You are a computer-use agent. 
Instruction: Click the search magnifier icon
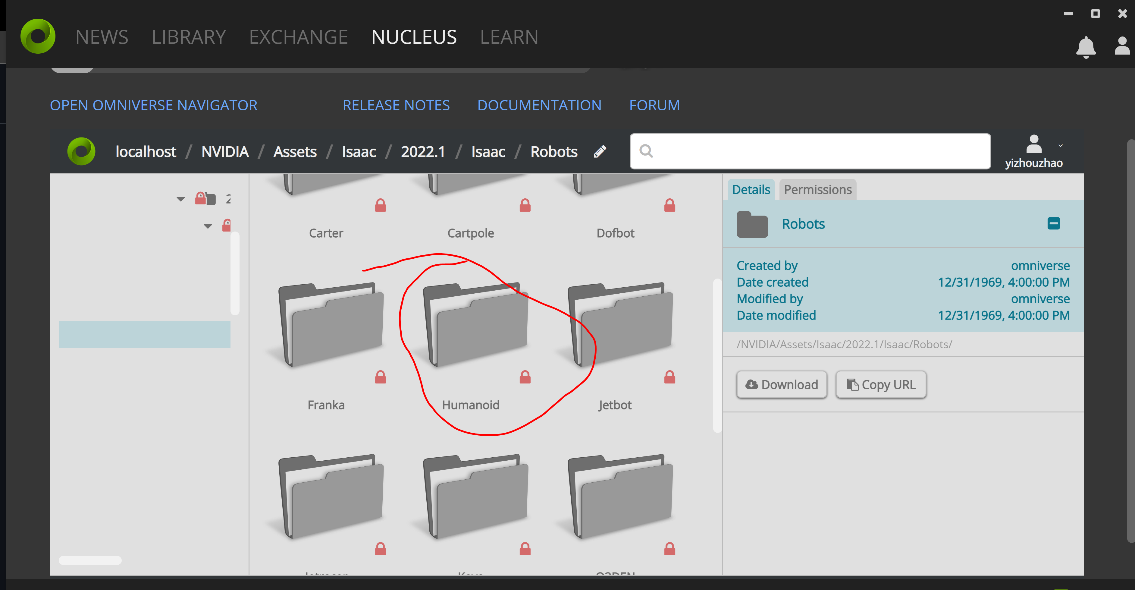(646, 151)
